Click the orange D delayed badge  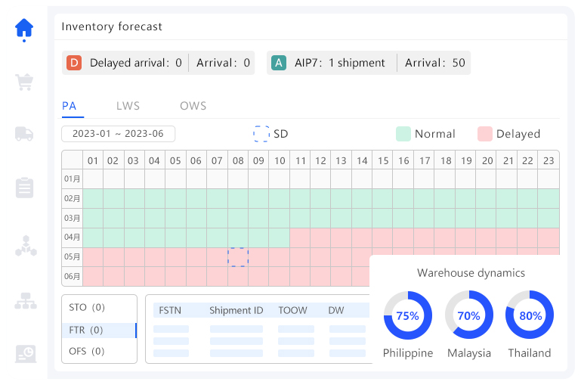pyautogui.click(x=74, y=63)
